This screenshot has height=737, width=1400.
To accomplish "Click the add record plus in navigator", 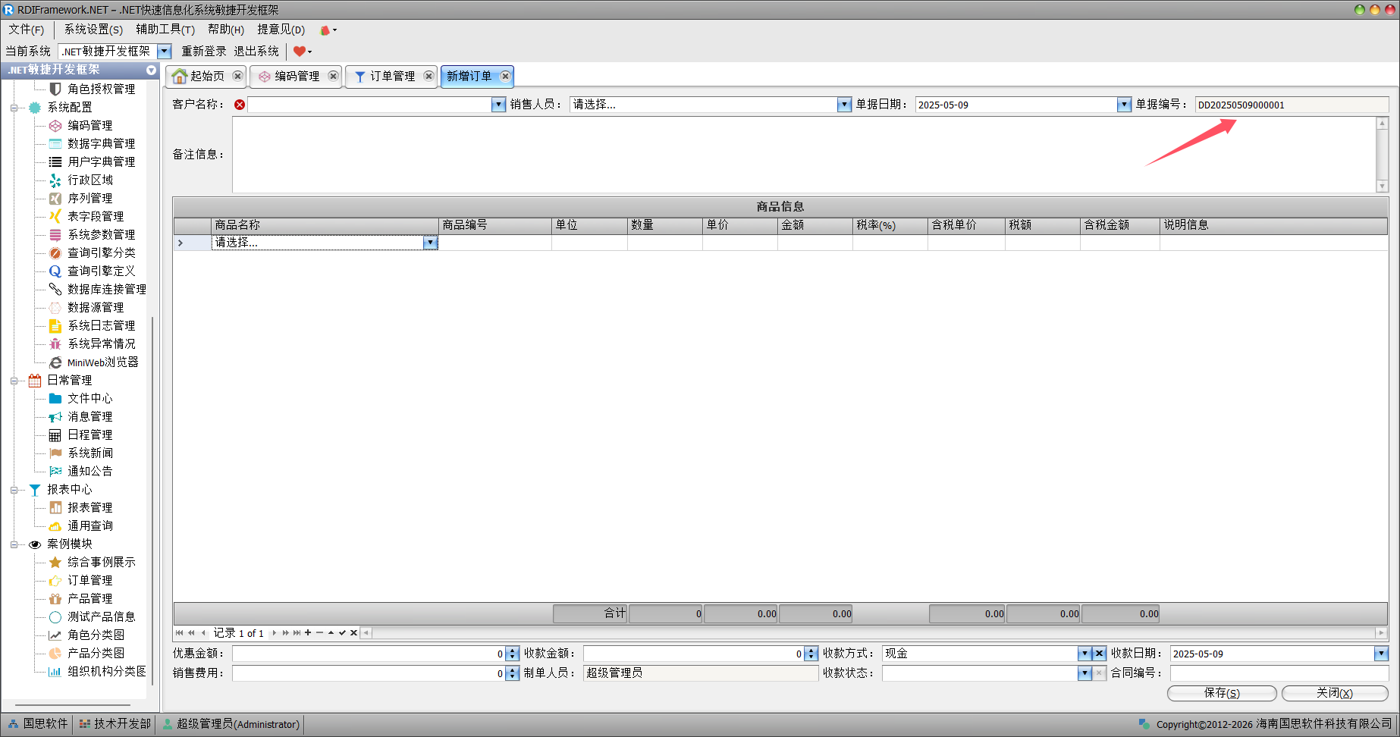I will click(308, 633).
